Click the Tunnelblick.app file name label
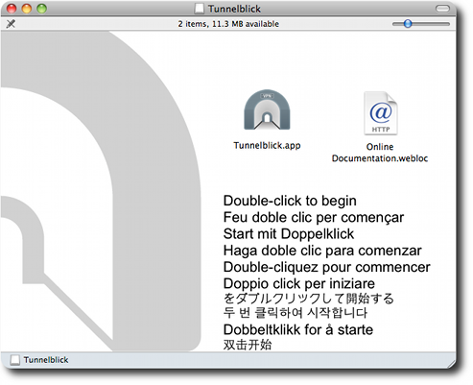Viewport: 473px width, 385px height. point(267,146)
